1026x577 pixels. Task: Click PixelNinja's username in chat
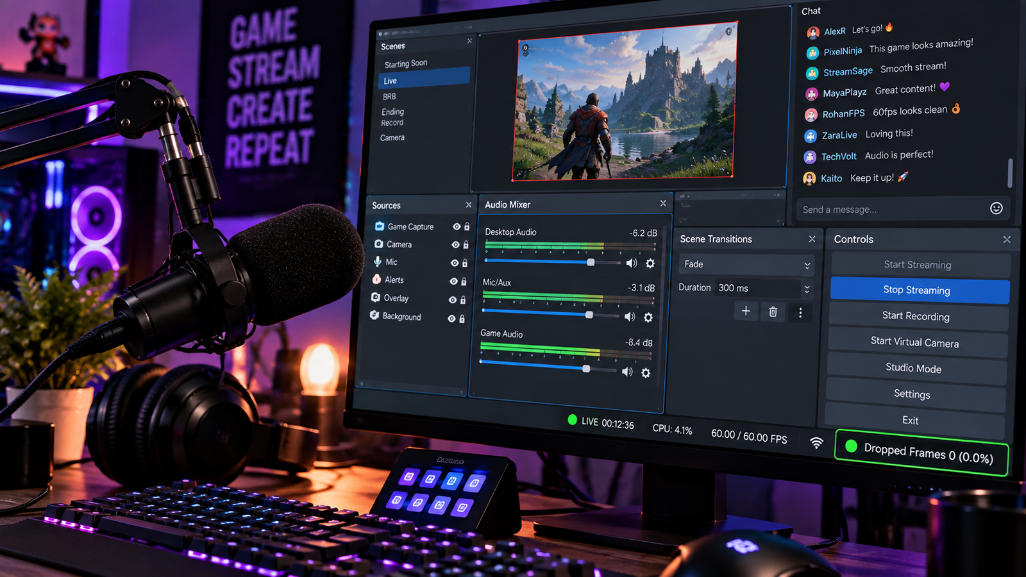pos(843,51)
